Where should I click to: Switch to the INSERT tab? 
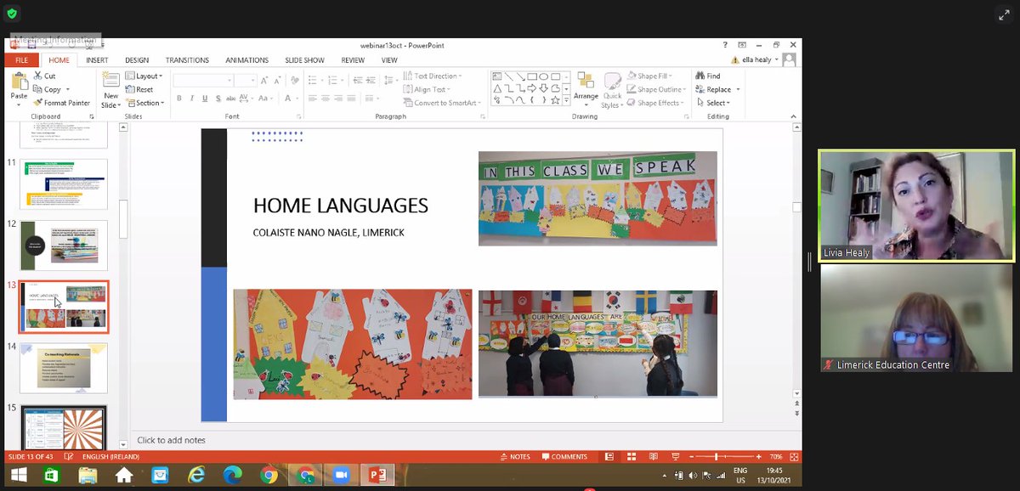[x=97, y=60]
